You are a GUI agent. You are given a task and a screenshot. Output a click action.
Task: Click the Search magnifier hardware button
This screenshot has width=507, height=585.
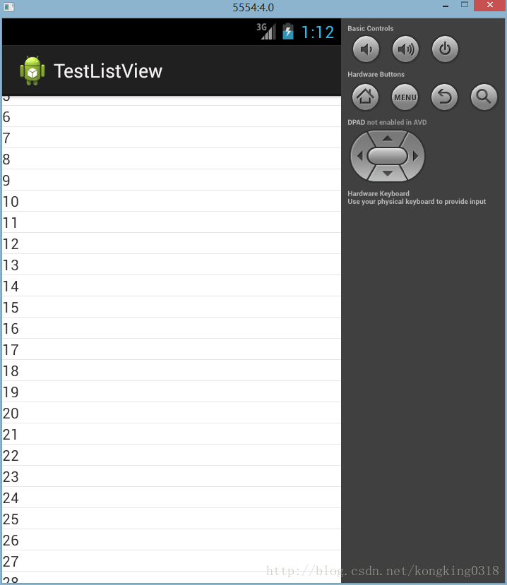(484, 97)
